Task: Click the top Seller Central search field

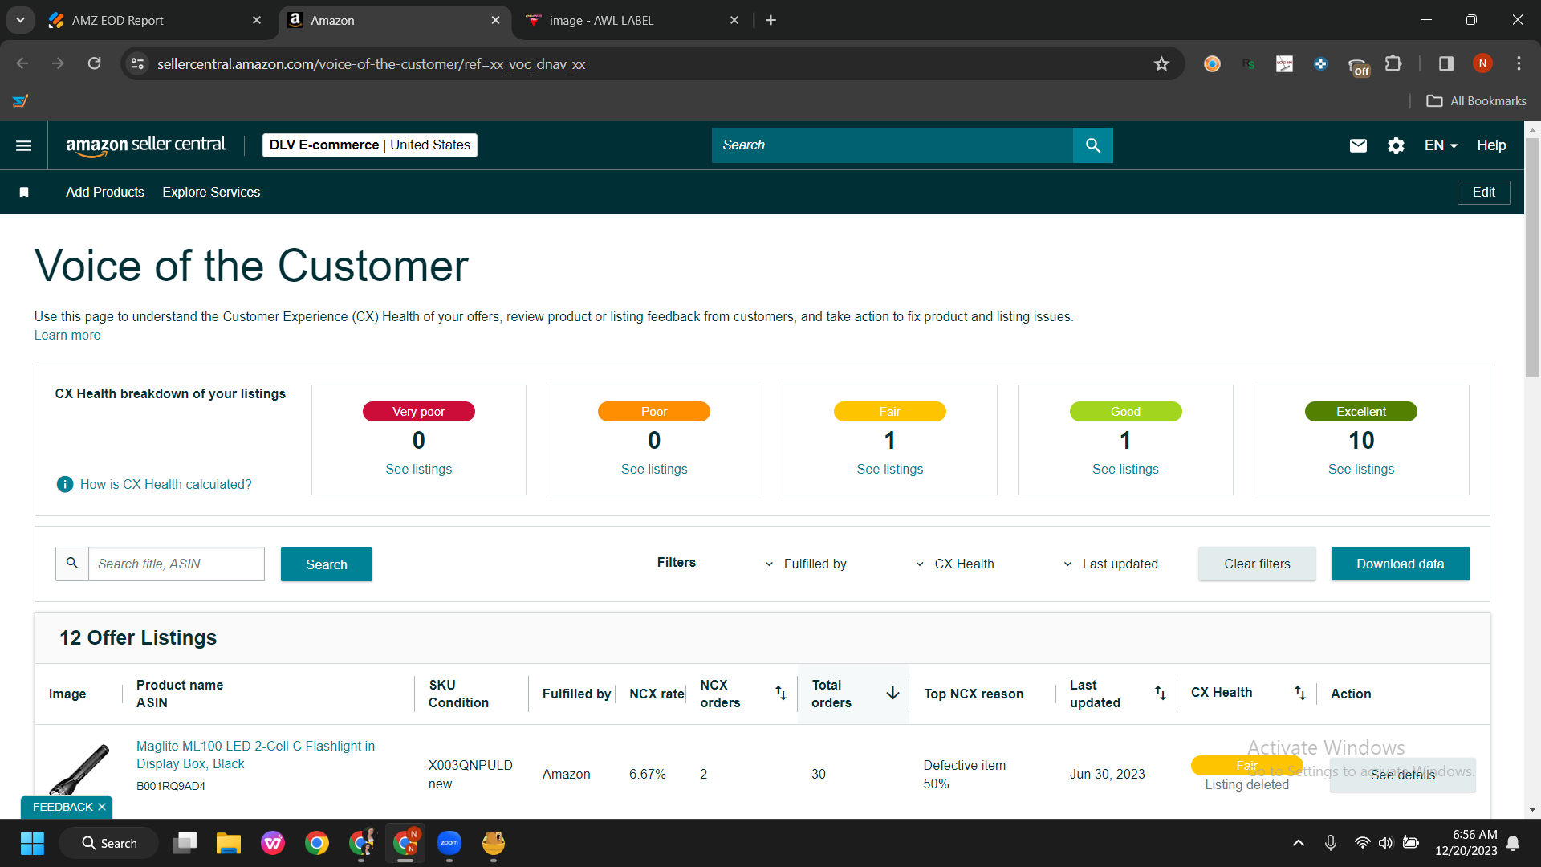Action: pos(892,145)
